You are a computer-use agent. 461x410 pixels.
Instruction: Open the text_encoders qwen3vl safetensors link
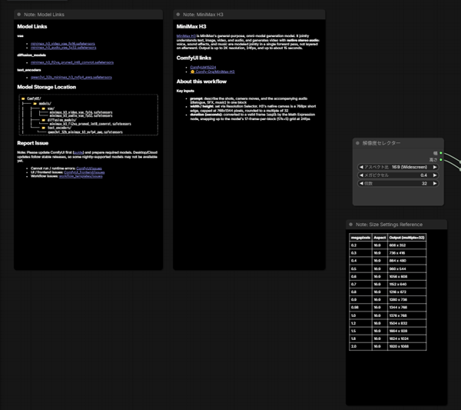[x=71, y=77]
